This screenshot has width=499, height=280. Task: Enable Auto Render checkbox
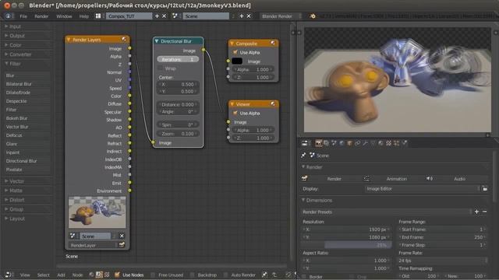coord(225,275)
